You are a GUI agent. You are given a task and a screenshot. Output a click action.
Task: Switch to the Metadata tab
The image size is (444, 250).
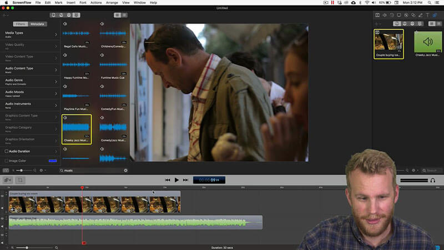(37, 24)
